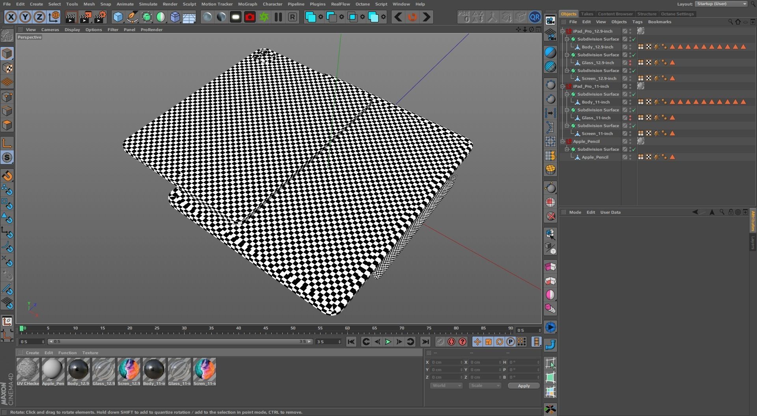The image size is (757, 416).
Task: Jump to the start of animation
Action: click(351, 342)
